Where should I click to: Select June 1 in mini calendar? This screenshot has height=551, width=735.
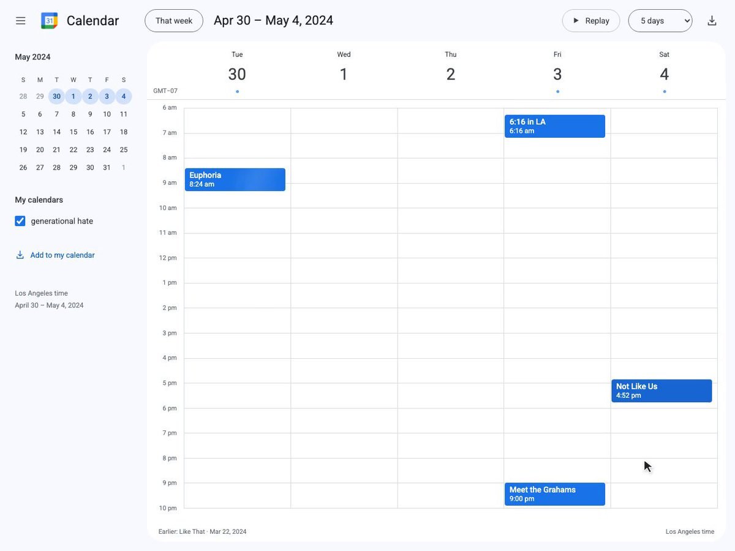(124, 167)
